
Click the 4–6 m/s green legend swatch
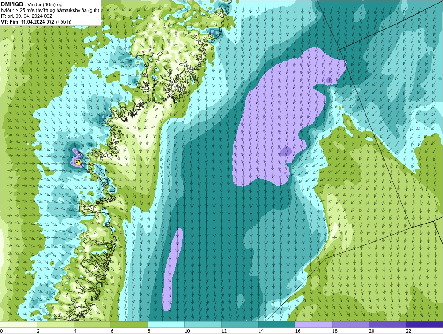pos(93,324)
